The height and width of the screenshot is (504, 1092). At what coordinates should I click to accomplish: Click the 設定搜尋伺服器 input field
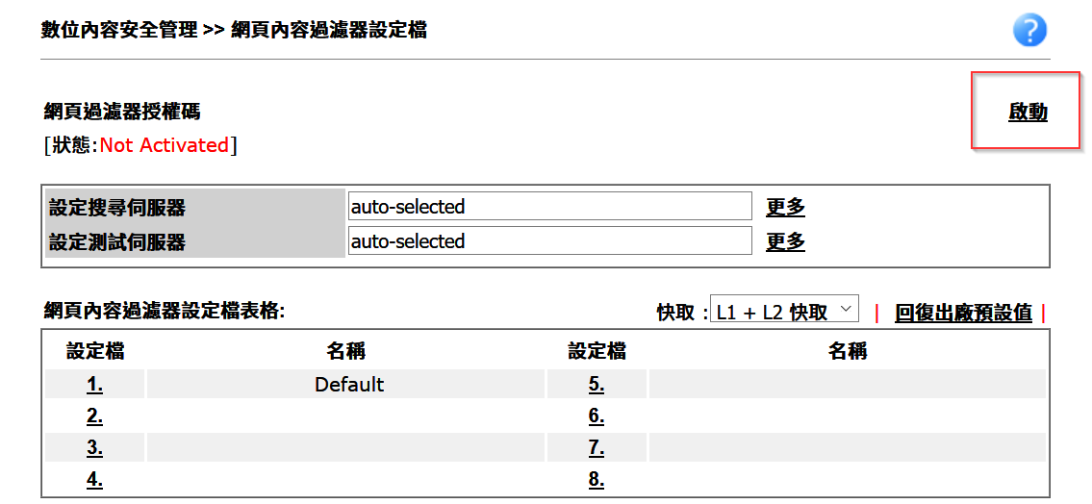click(x=549, y=207)
